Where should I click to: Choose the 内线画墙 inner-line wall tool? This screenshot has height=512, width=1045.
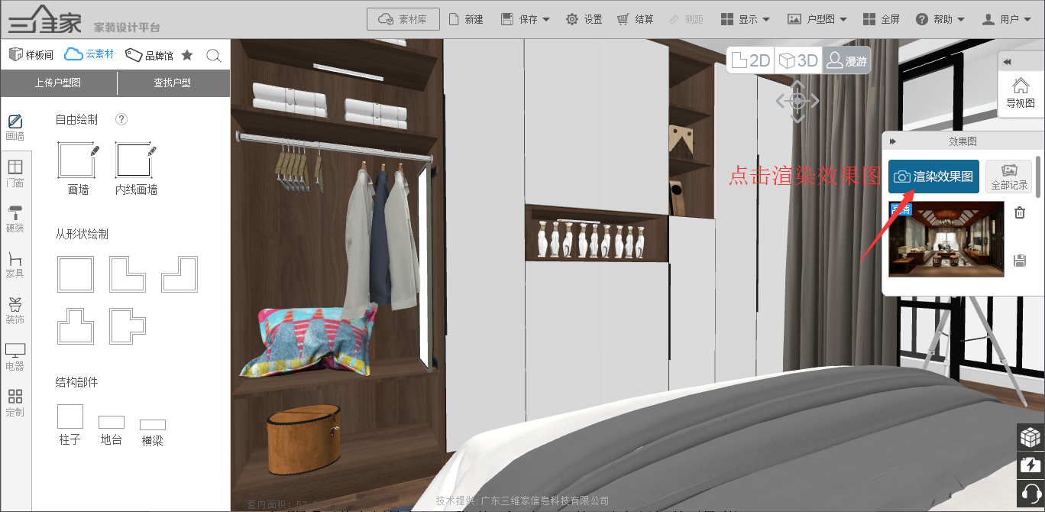(136, 161)
